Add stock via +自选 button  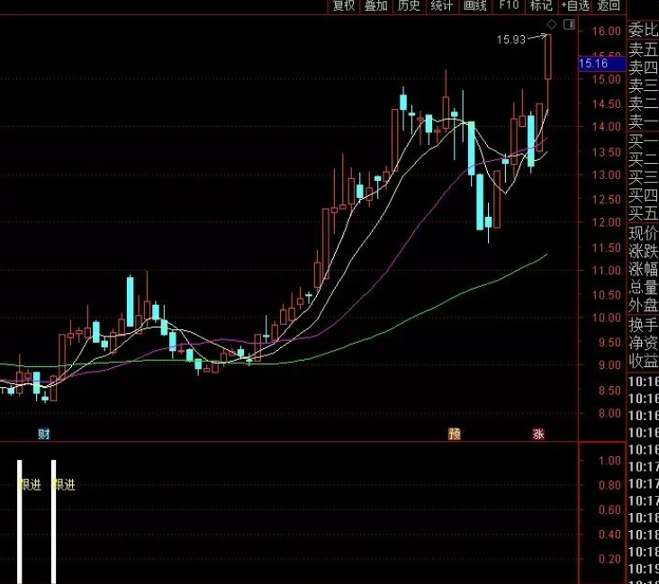pyautogui.click(x=575, y=6)
